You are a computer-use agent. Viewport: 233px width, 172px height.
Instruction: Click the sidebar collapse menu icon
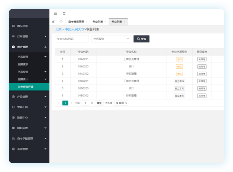click(56, 13)
